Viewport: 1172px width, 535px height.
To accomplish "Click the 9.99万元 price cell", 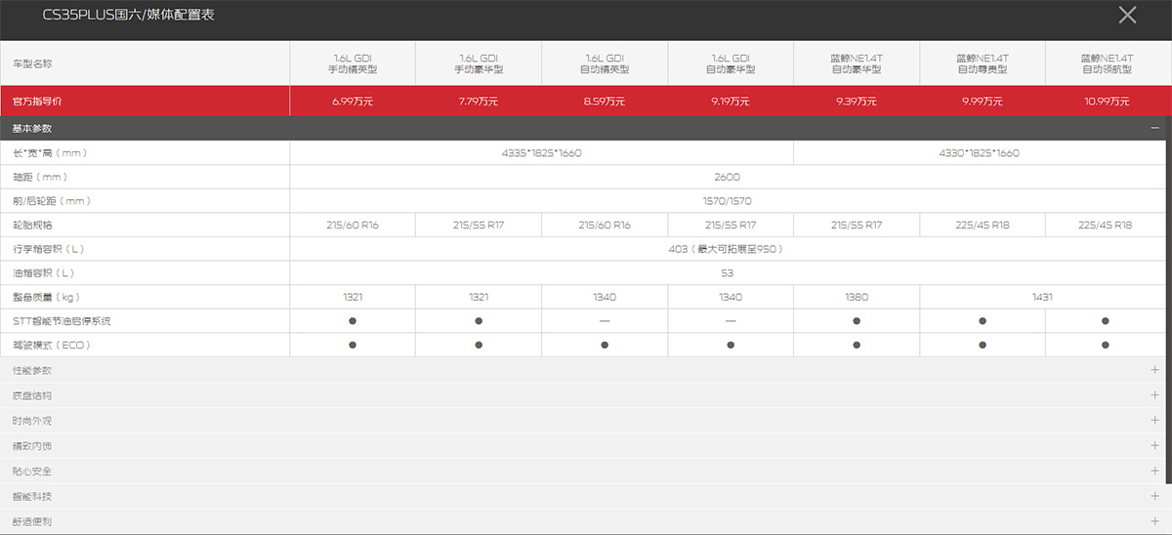I will point(983,102).
